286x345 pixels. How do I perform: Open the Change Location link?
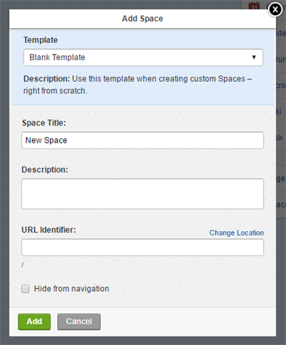point(237,233)
